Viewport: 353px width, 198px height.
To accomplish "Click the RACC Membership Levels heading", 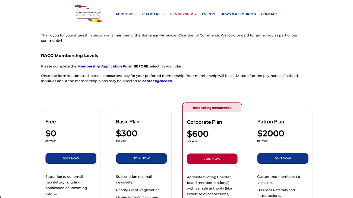I will click(70, 55).
